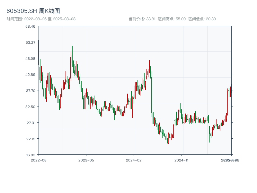Select the 2024-02 date axis label
The height and width of the screenshot is (193, 257).
(x=134, y=160)
